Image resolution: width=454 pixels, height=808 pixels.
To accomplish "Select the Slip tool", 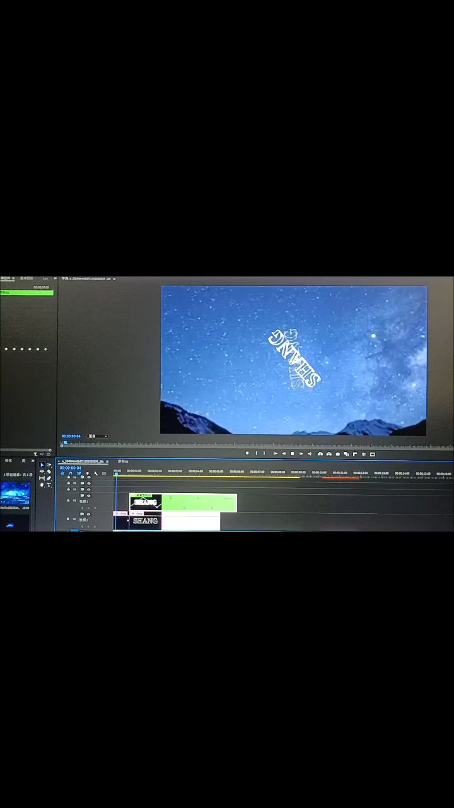I will (42, 478).
